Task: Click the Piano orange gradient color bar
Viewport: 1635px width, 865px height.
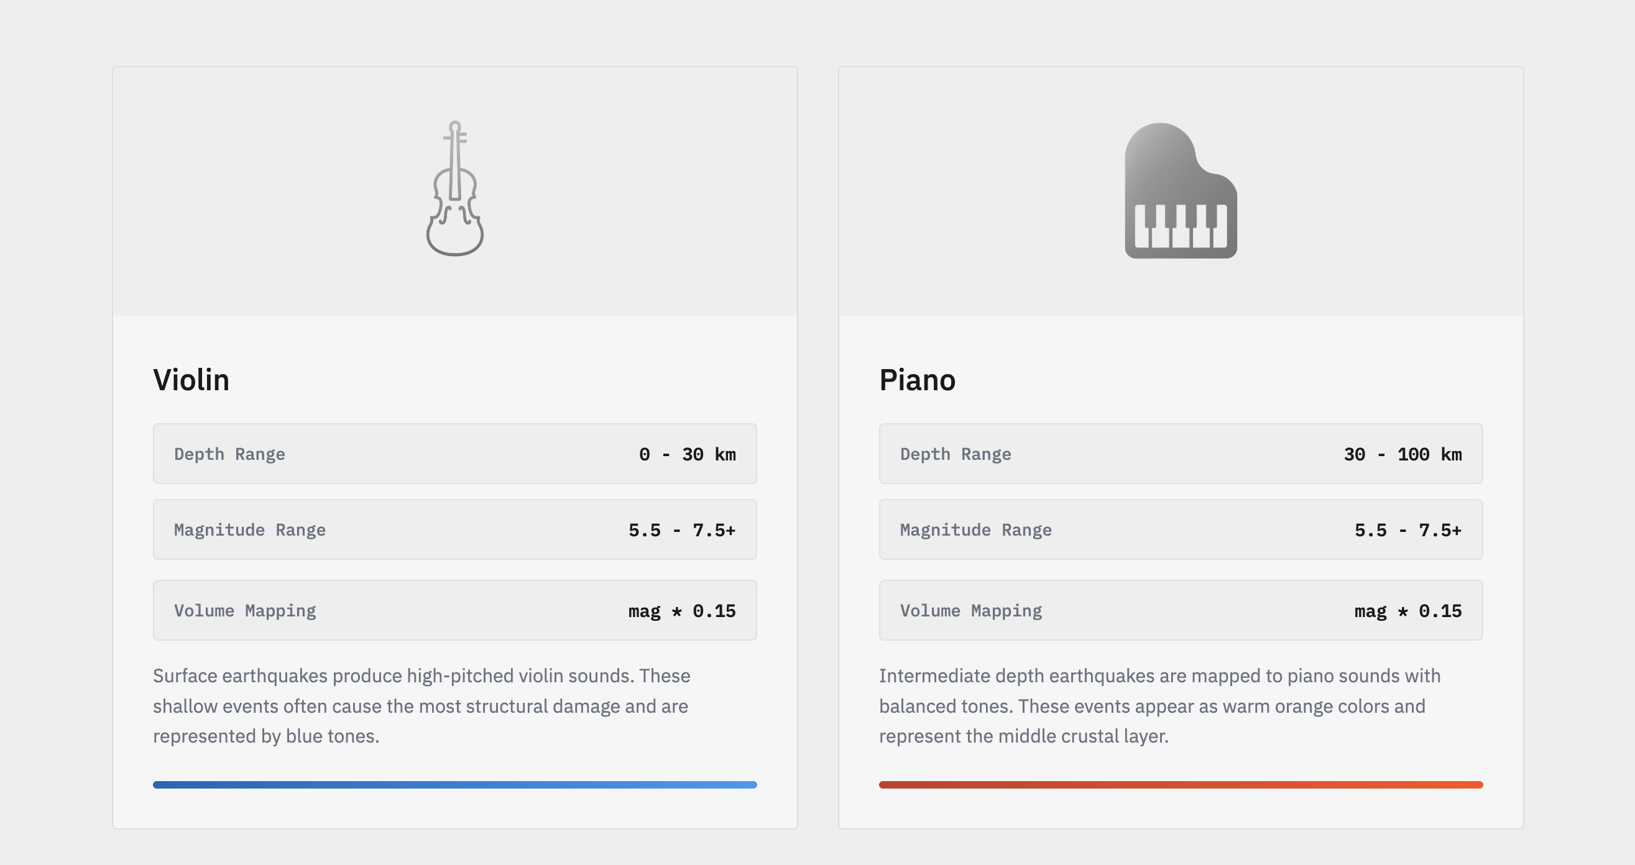Action: click(x=1181, y=785)
